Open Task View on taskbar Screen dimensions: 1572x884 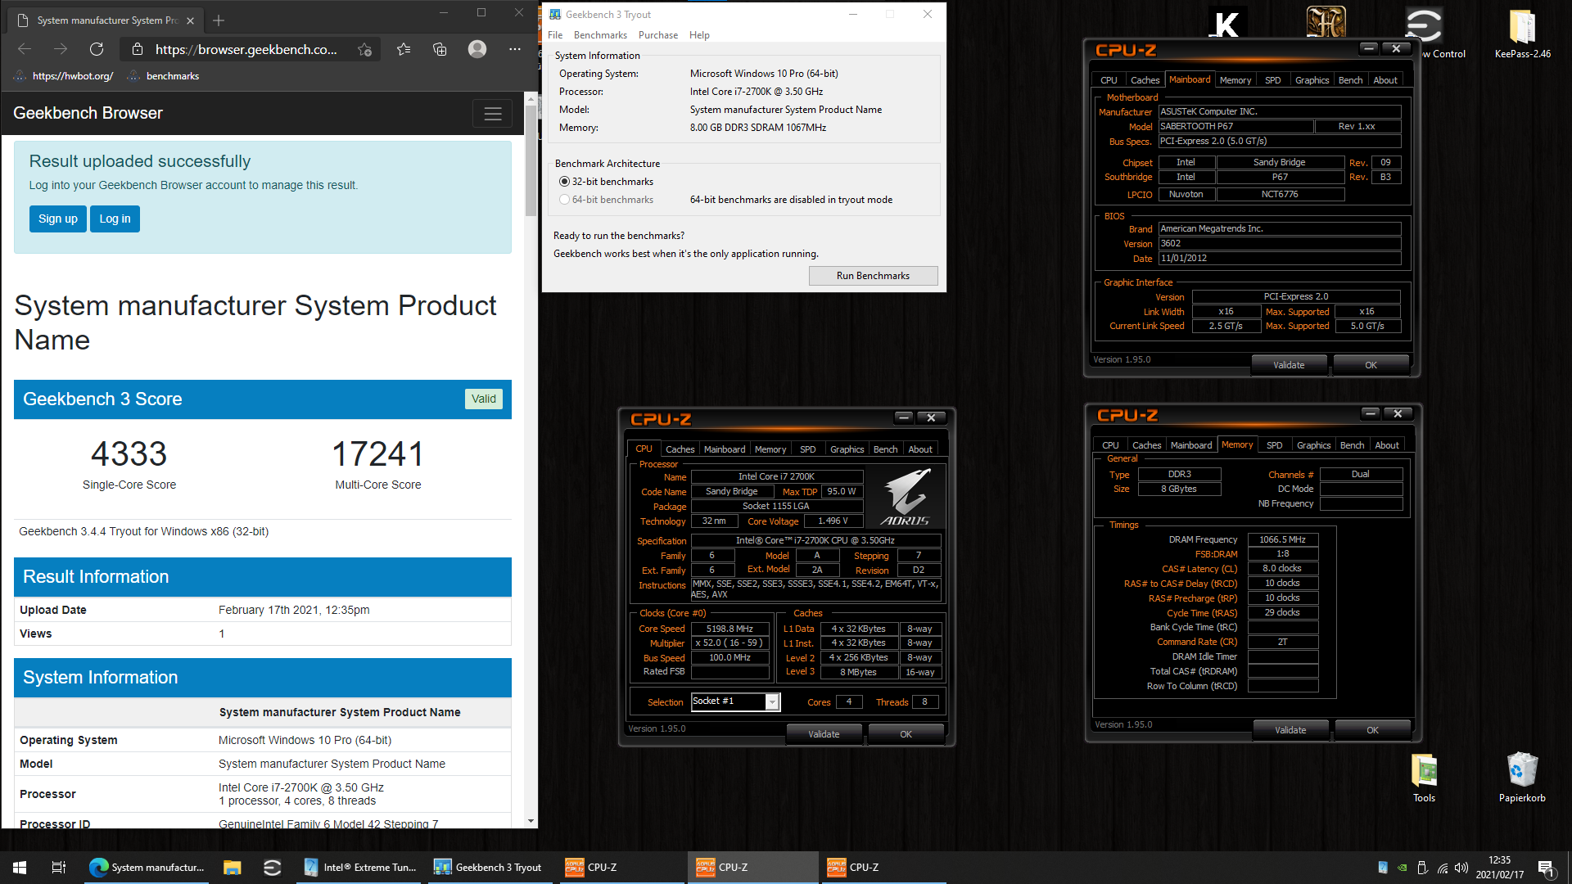coord(59,868)
